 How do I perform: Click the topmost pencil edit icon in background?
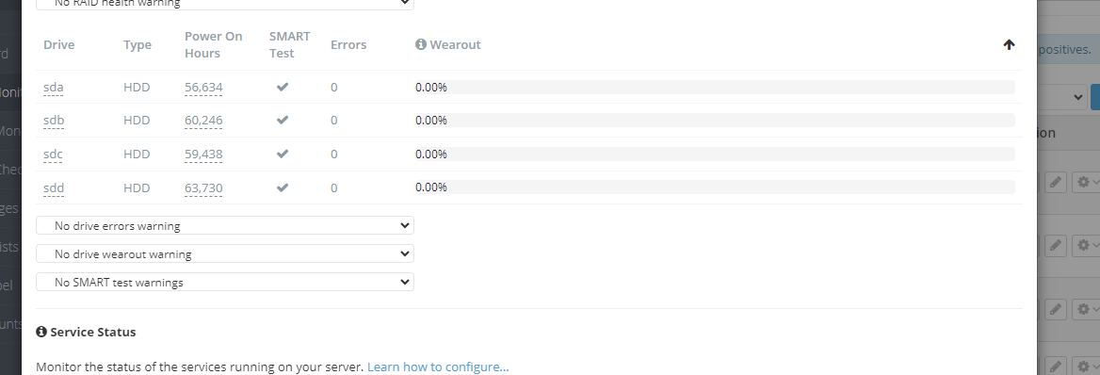1055,184
